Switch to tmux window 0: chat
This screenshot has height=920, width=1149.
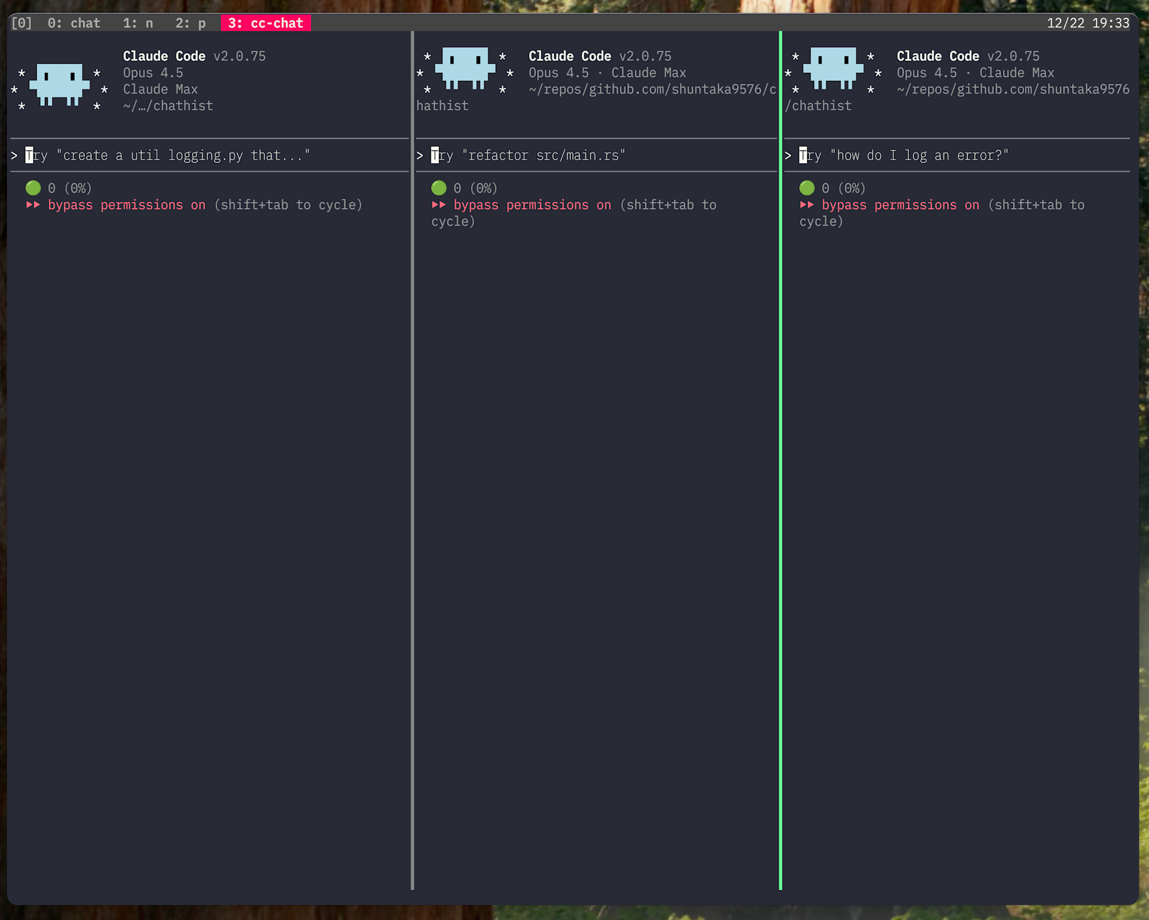(74, 23)
